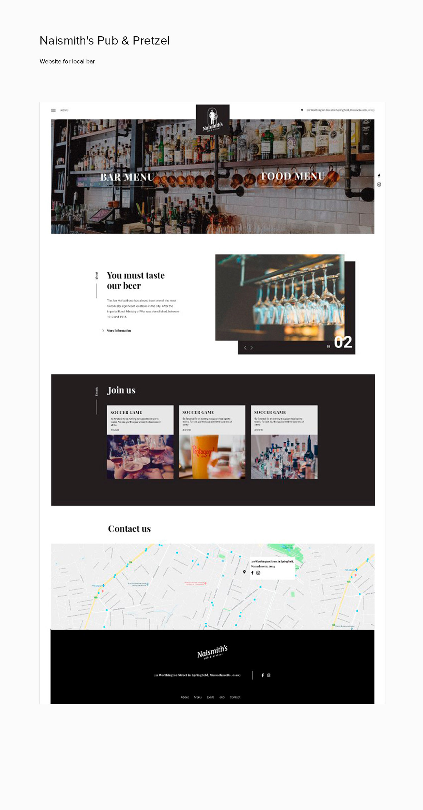Click the More information link

coord(119,330)
